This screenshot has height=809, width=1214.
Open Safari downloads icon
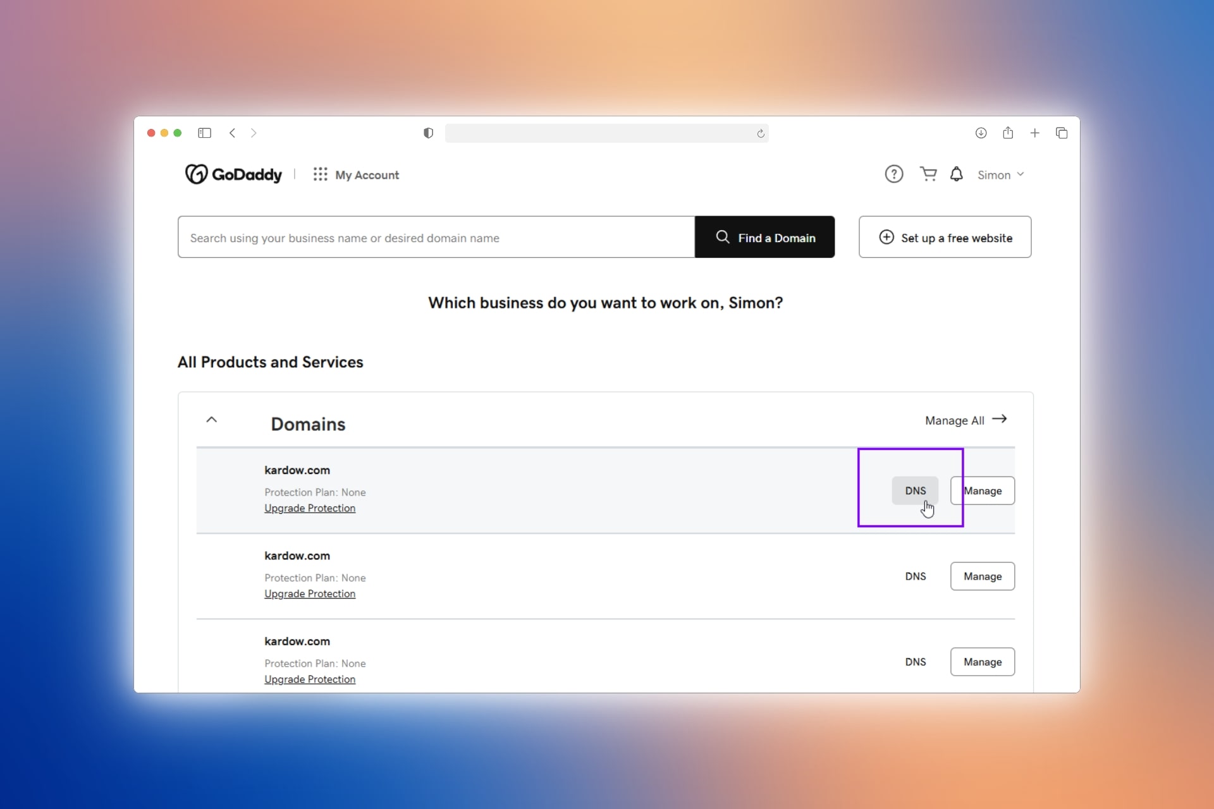[981, 133]
